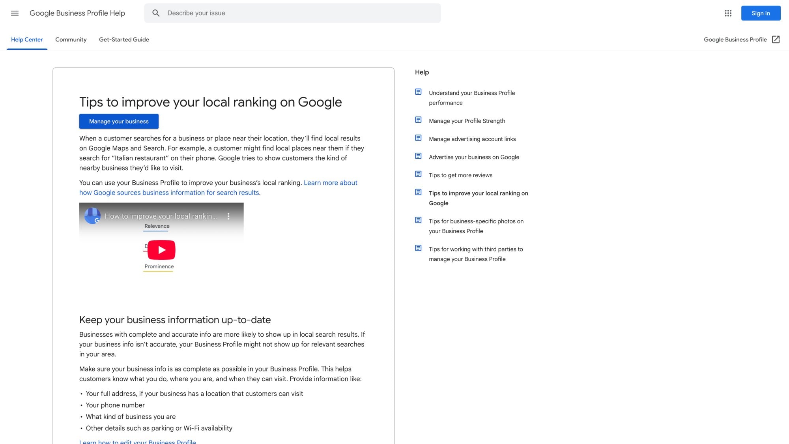Click the article icon beside Tips to get more reviews
Screen dimensions: 789x444
418,174
